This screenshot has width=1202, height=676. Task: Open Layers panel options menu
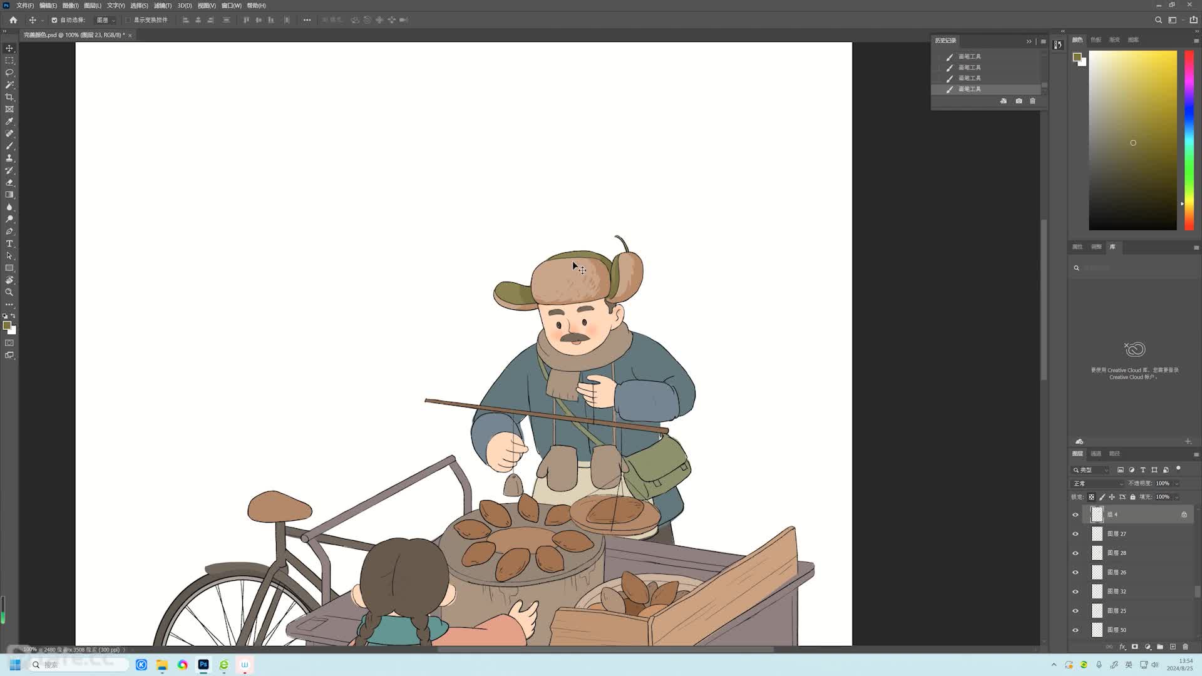pos(1196,454)
